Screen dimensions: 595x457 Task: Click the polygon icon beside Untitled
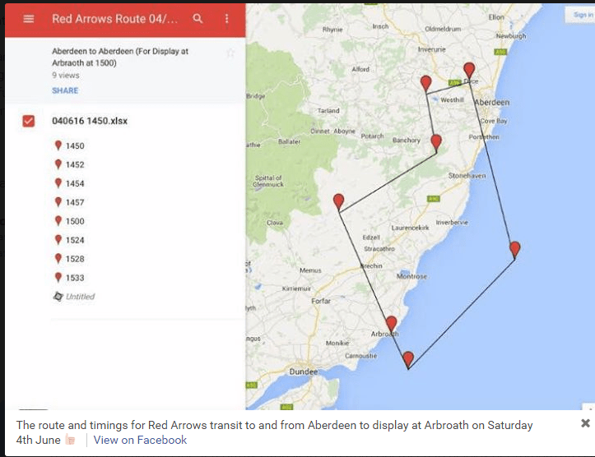58,297
